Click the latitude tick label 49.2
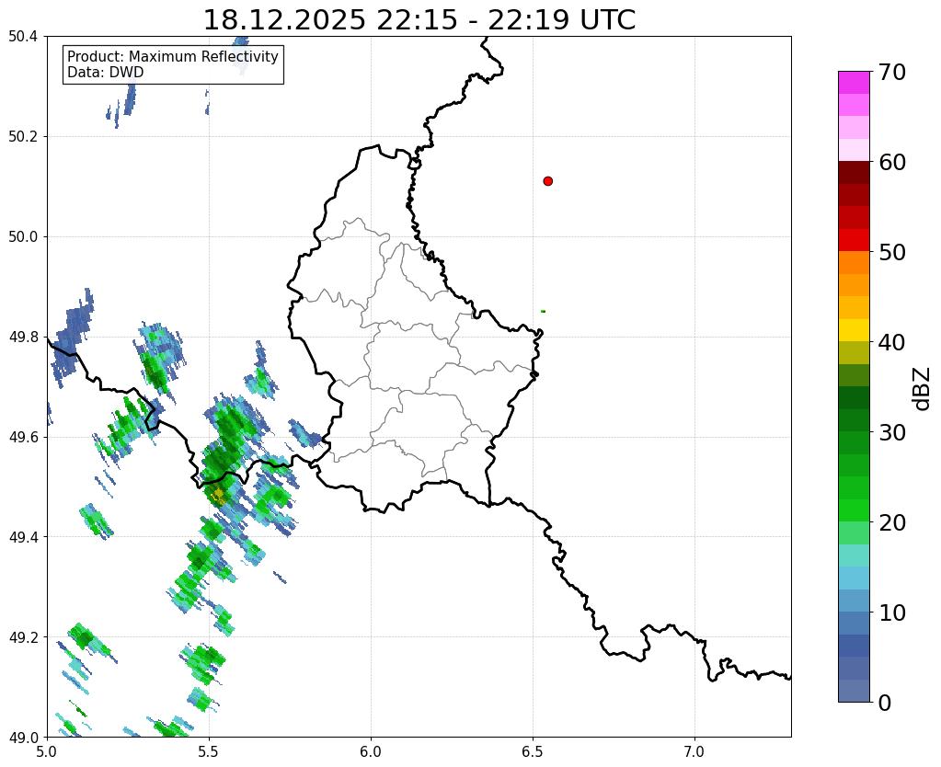This screenshot has height=767, width=941. tap(23, 637)
